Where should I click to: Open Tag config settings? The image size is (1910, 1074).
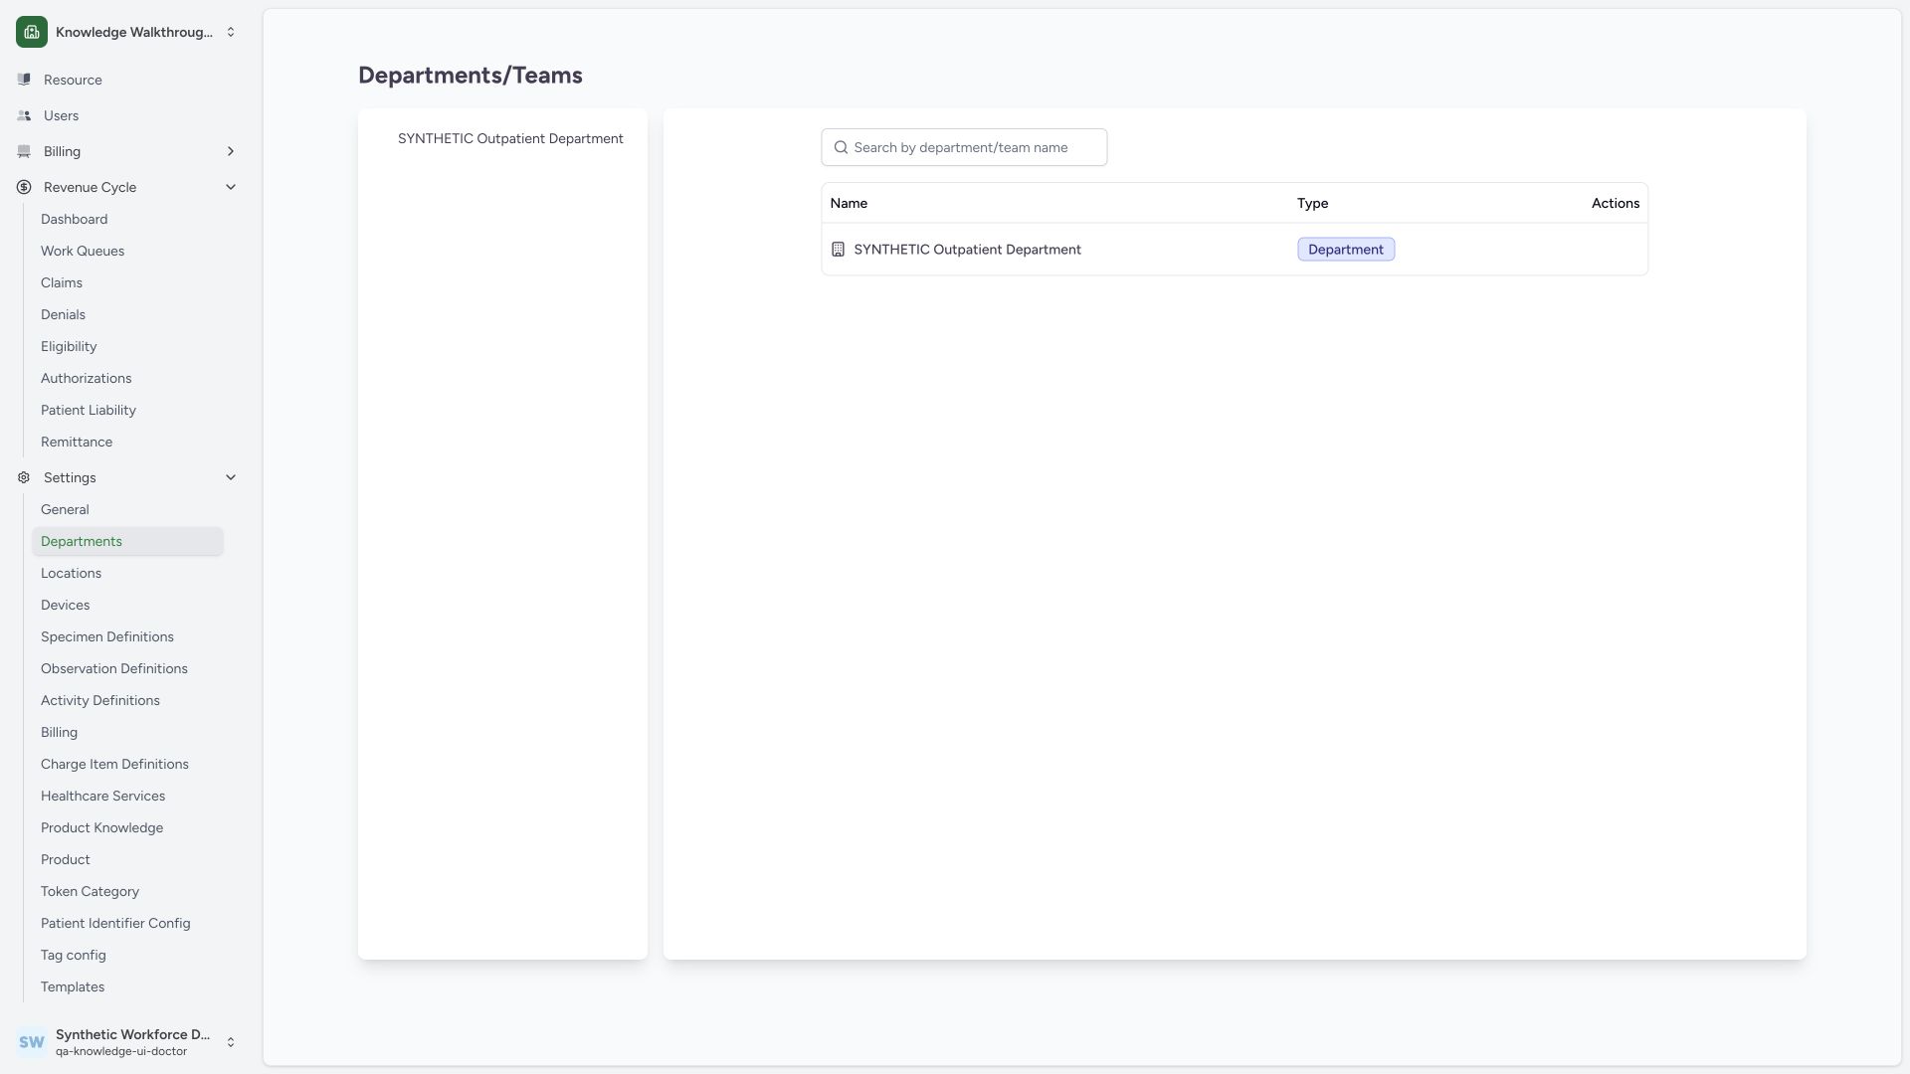74,955
